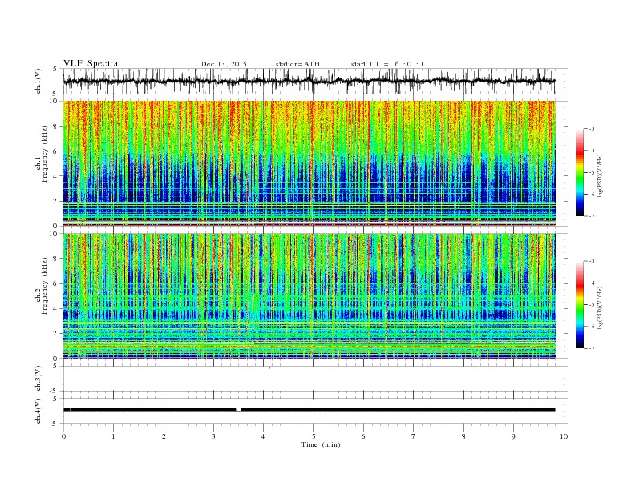Click the ch.1 spectrogram color scale bar
Viewport: 635px width, 490px height.
(580, 173)
